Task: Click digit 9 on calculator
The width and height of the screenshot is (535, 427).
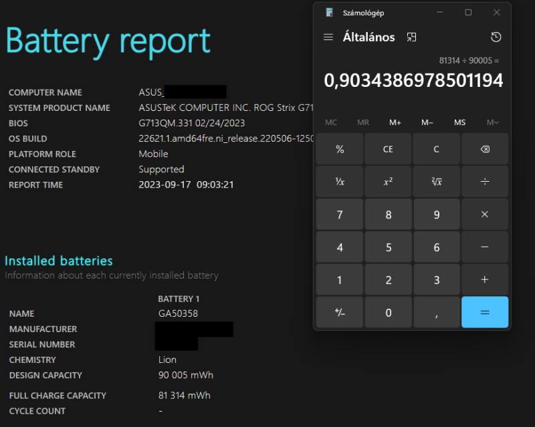Action: (437, 215)
